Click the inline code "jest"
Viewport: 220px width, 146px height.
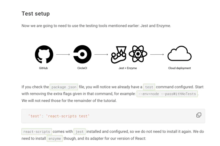tap(80, 132)
